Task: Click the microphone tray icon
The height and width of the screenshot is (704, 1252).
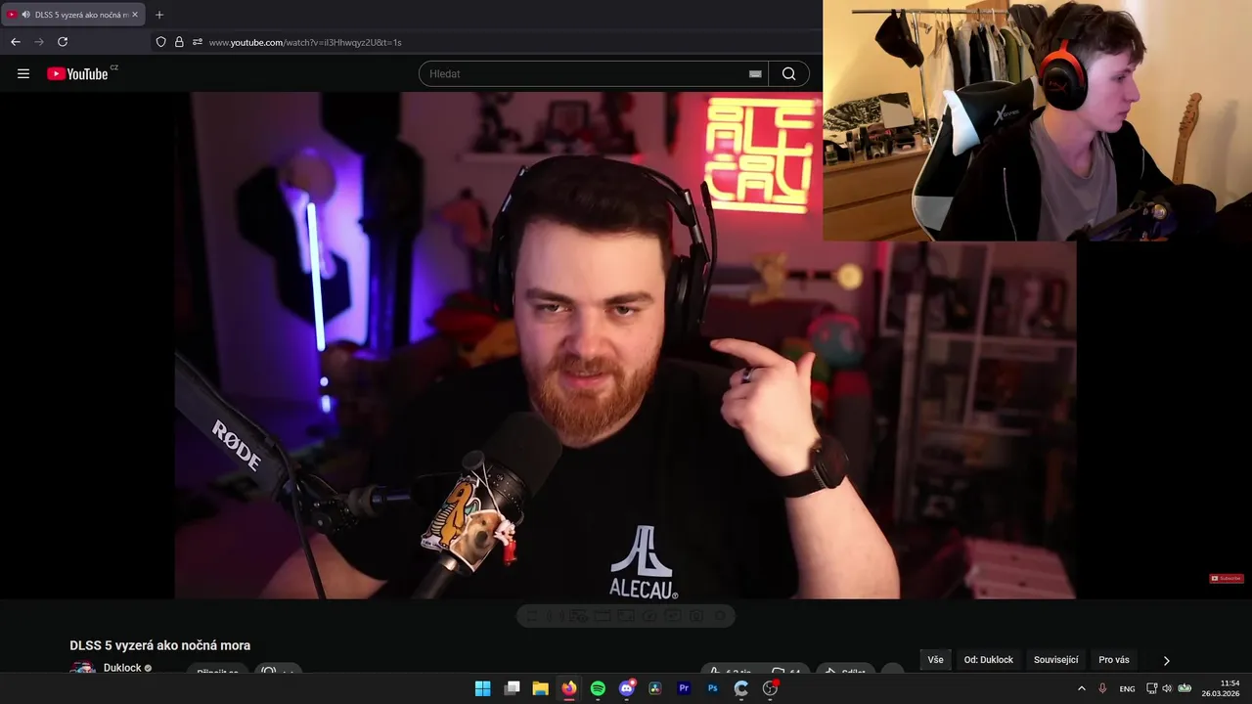Action: point(1102,688)
